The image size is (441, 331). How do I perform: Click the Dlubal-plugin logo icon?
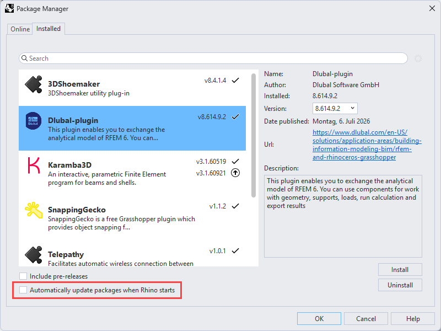33,121
